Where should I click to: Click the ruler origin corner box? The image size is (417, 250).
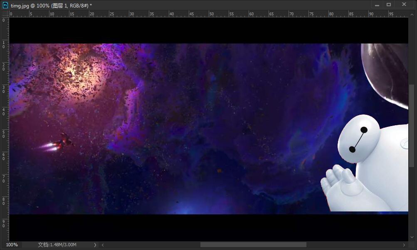[5, 14]
